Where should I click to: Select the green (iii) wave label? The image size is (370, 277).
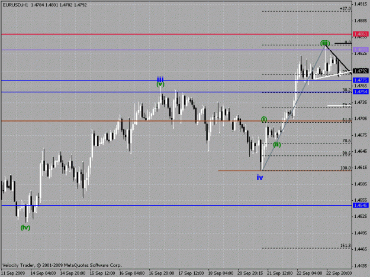pos(325,43)
